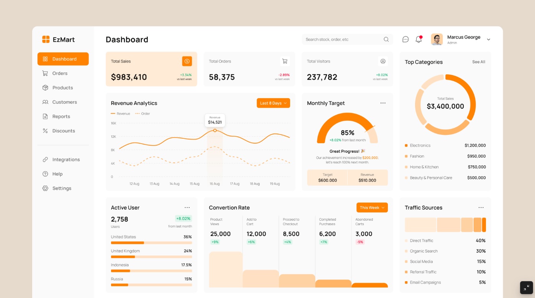
Task: Click the dollar icon on Total Sales card
Action: click(x=187, y=61)
